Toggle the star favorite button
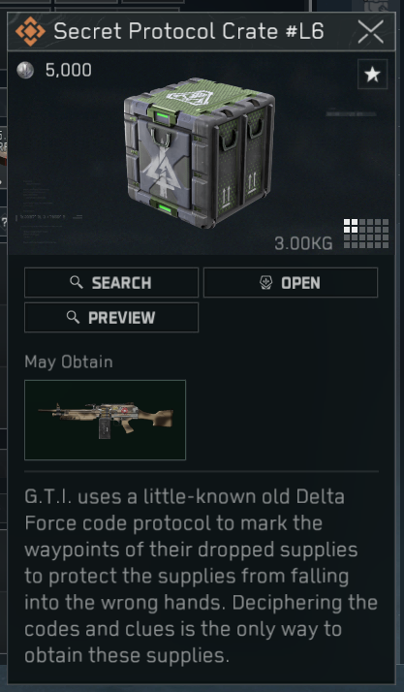The image size is (404, 692). [x=372, y=74]
